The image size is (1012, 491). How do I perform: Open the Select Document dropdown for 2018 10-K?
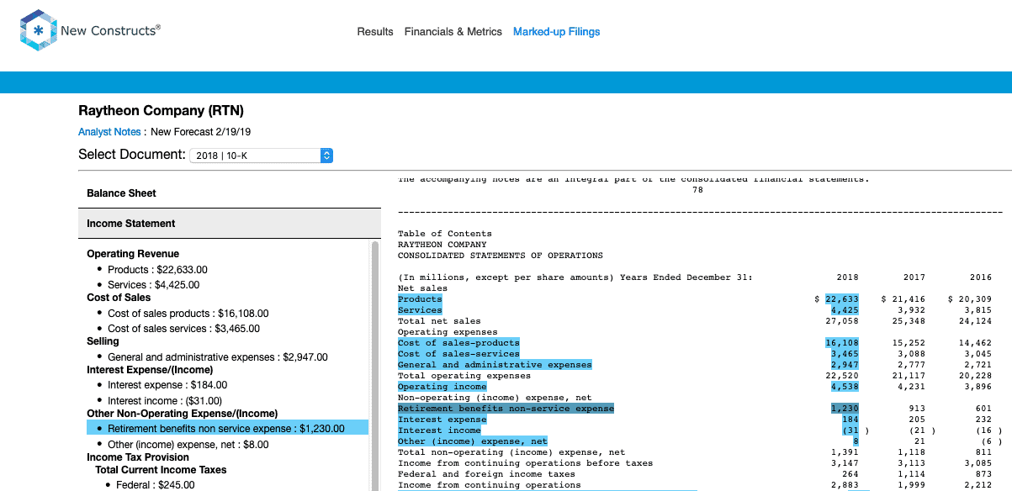coord(261,156)
